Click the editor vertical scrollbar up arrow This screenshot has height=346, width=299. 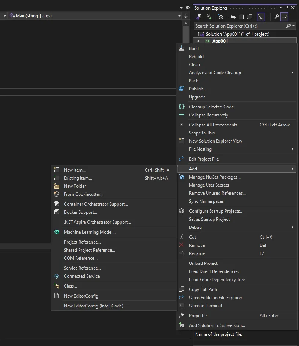pos(186,23)
